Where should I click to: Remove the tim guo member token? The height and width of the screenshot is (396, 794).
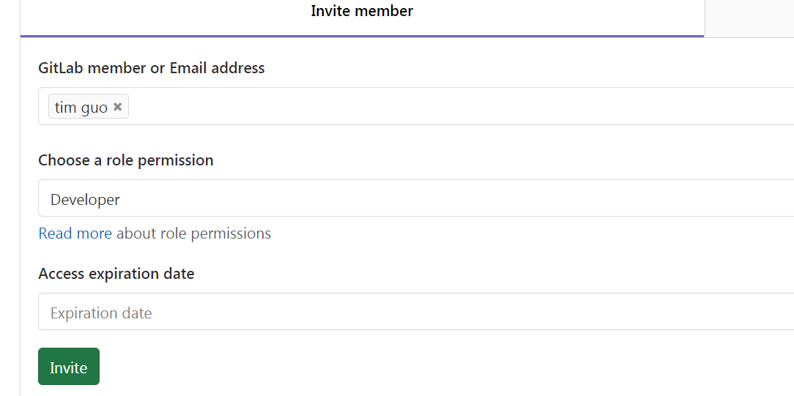click(x=117, y=107)
